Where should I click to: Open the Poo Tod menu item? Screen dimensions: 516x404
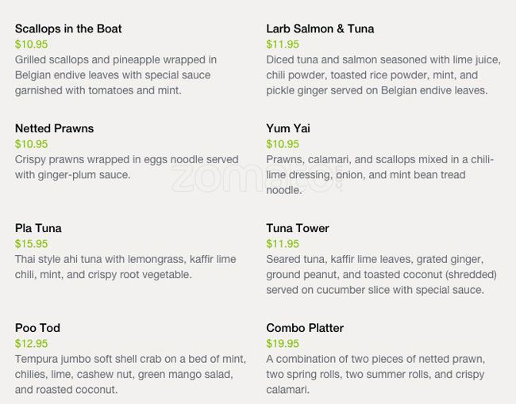pos(37,328)
